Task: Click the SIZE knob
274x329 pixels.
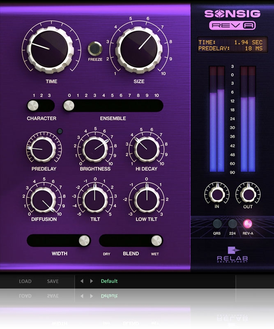Action: [139, 48]
